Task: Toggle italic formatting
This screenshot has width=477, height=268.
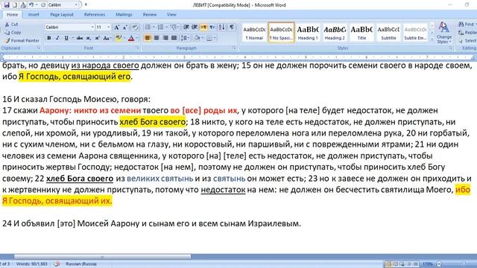Action: click(57, 38)
